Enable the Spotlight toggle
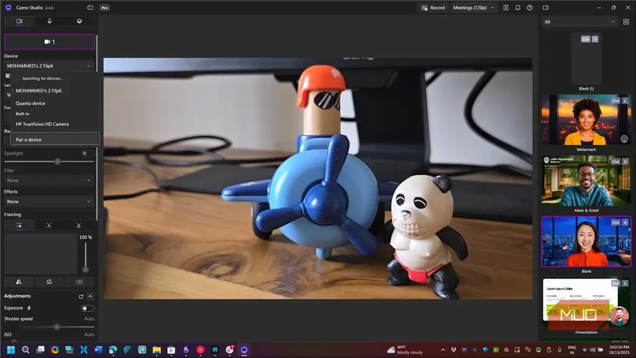The height and width of the screenshot is (358, 636). tap(87, 153)
